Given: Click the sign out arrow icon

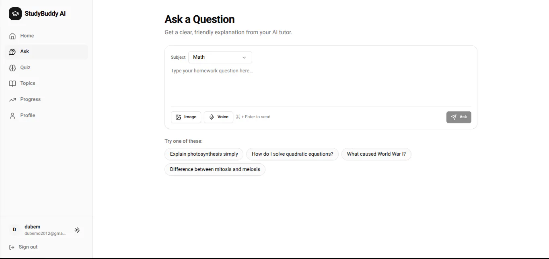Looking at the screenshot, I should pyautogui.click(x=12, y=247).
